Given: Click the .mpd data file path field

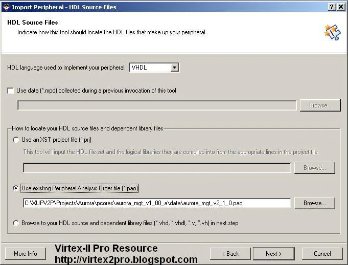Looking at the screenshot, I should tap(157, 105).
